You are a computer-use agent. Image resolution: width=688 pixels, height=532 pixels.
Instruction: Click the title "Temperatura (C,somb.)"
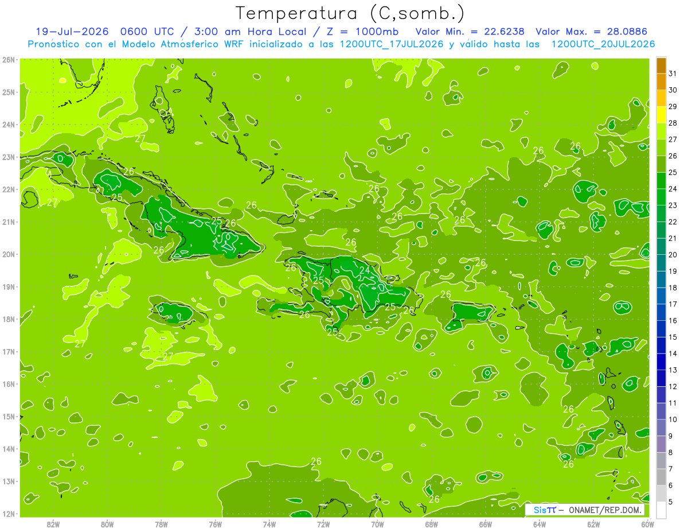pos(350,13)
